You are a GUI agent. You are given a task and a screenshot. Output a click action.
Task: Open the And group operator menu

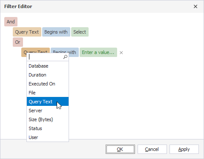click(x=11, y=22)
